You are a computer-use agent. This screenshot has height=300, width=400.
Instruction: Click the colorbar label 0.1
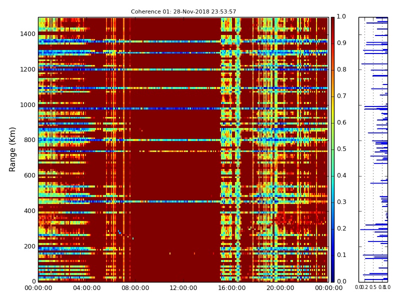(341, 255)
